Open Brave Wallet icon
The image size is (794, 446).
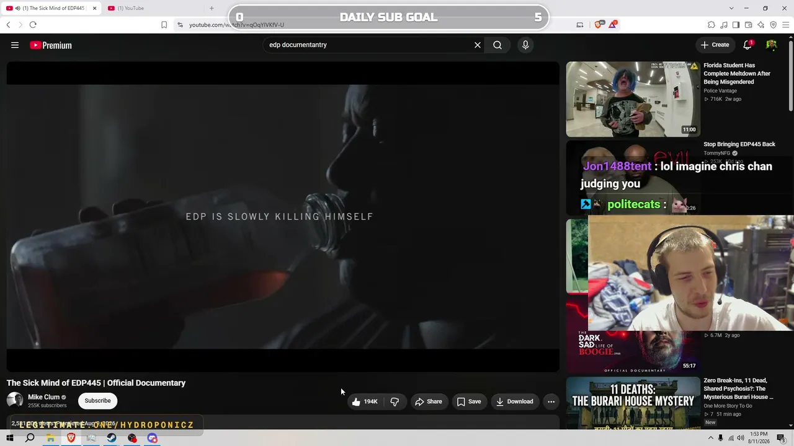pos(748,25)
